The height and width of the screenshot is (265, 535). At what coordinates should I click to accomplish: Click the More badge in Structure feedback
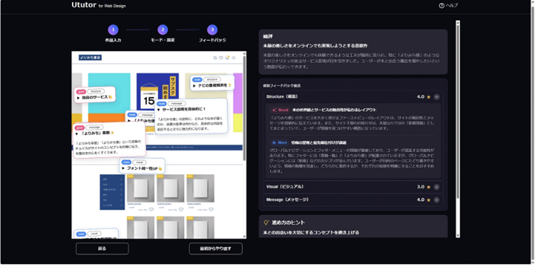(x=279, y=143)
